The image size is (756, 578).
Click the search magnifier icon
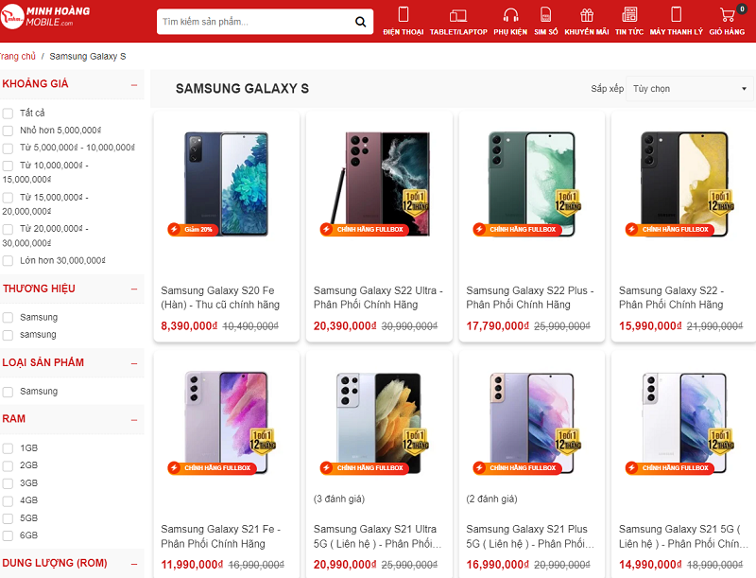pyautogui.click(x=360, y=22)
